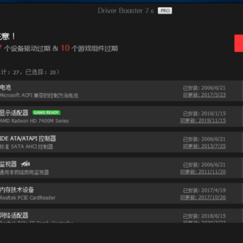The image size is (243, 243).
Task: Click the red update button
Action: coord(239,43)
